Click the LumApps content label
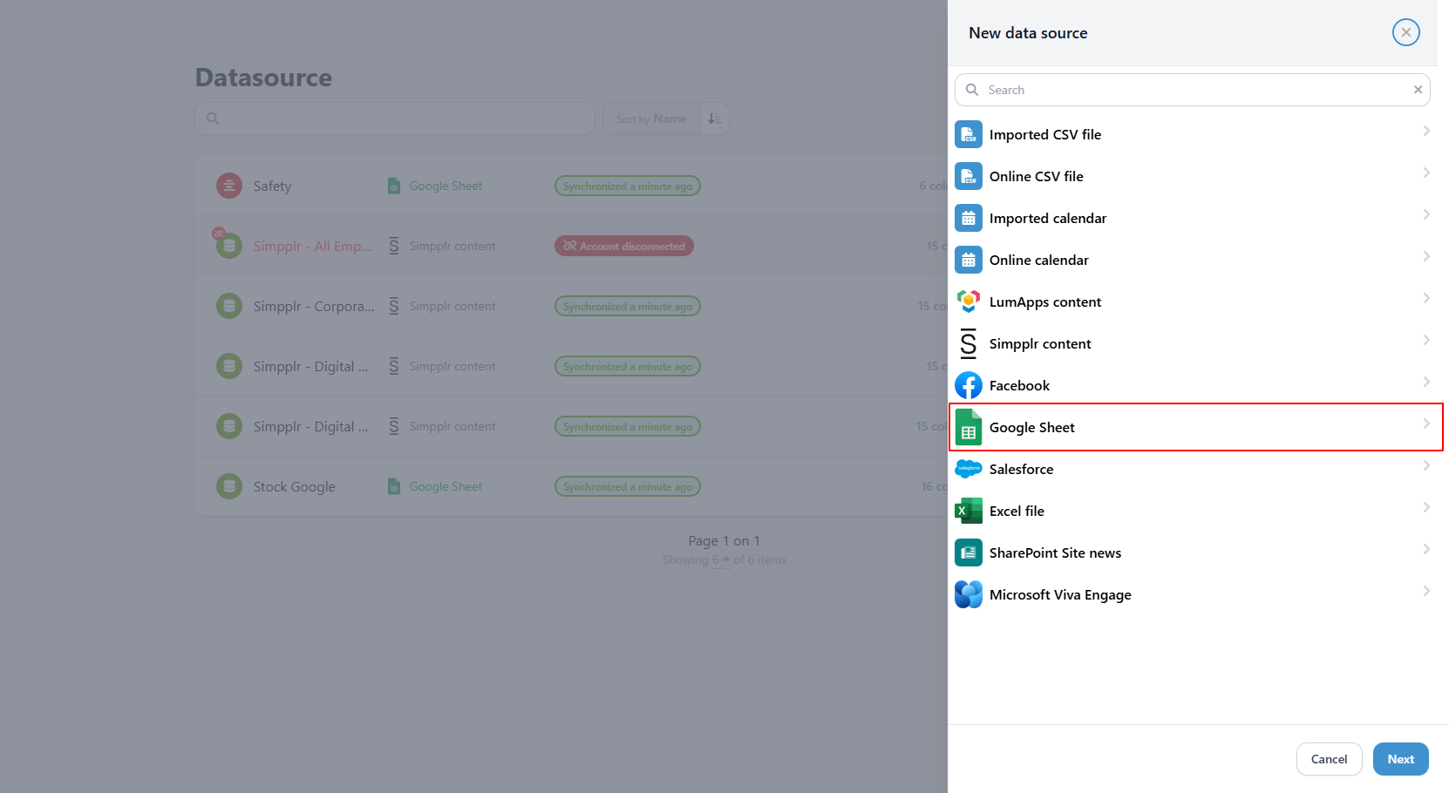Viewport: 1449px width, 793px height. (1045, 302)
